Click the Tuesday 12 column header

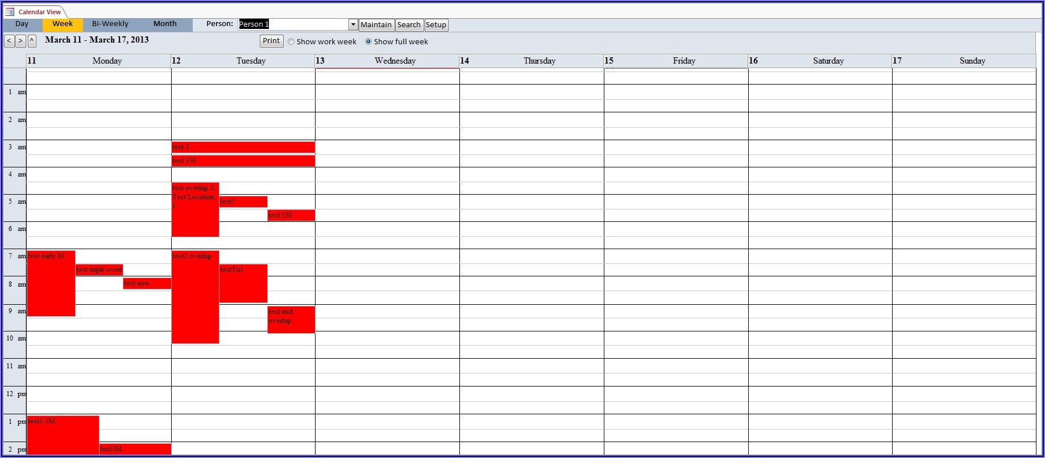(243, 61)
